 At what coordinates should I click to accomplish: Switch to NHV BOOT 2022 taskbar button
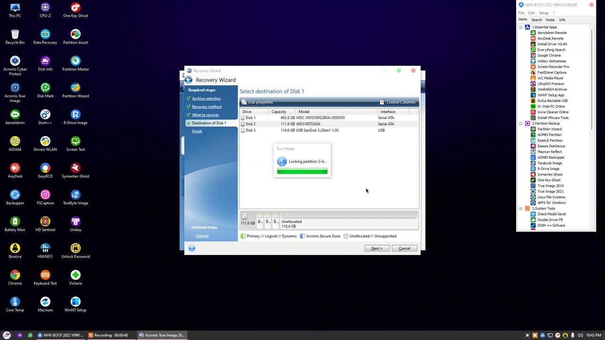pos(60,335)
